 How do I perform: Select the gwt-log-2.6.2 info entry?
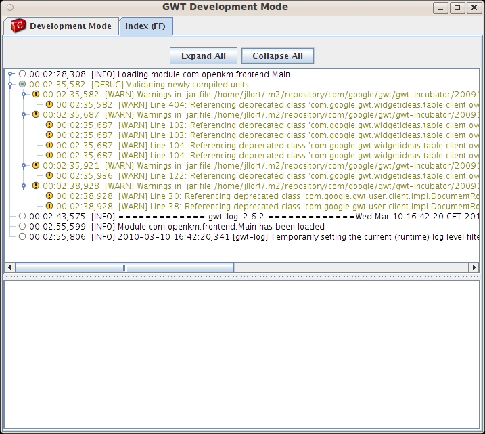[x=254, y=217]
